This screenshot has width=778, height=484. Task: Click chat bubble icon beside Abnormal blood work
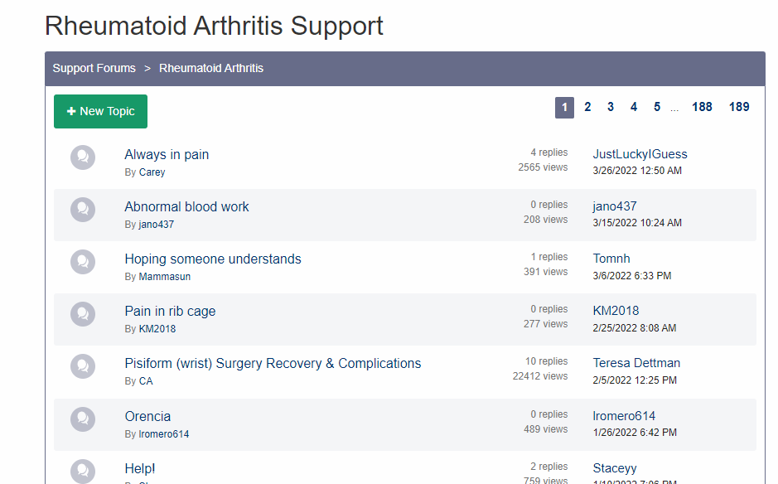click(x=83, y=210)
